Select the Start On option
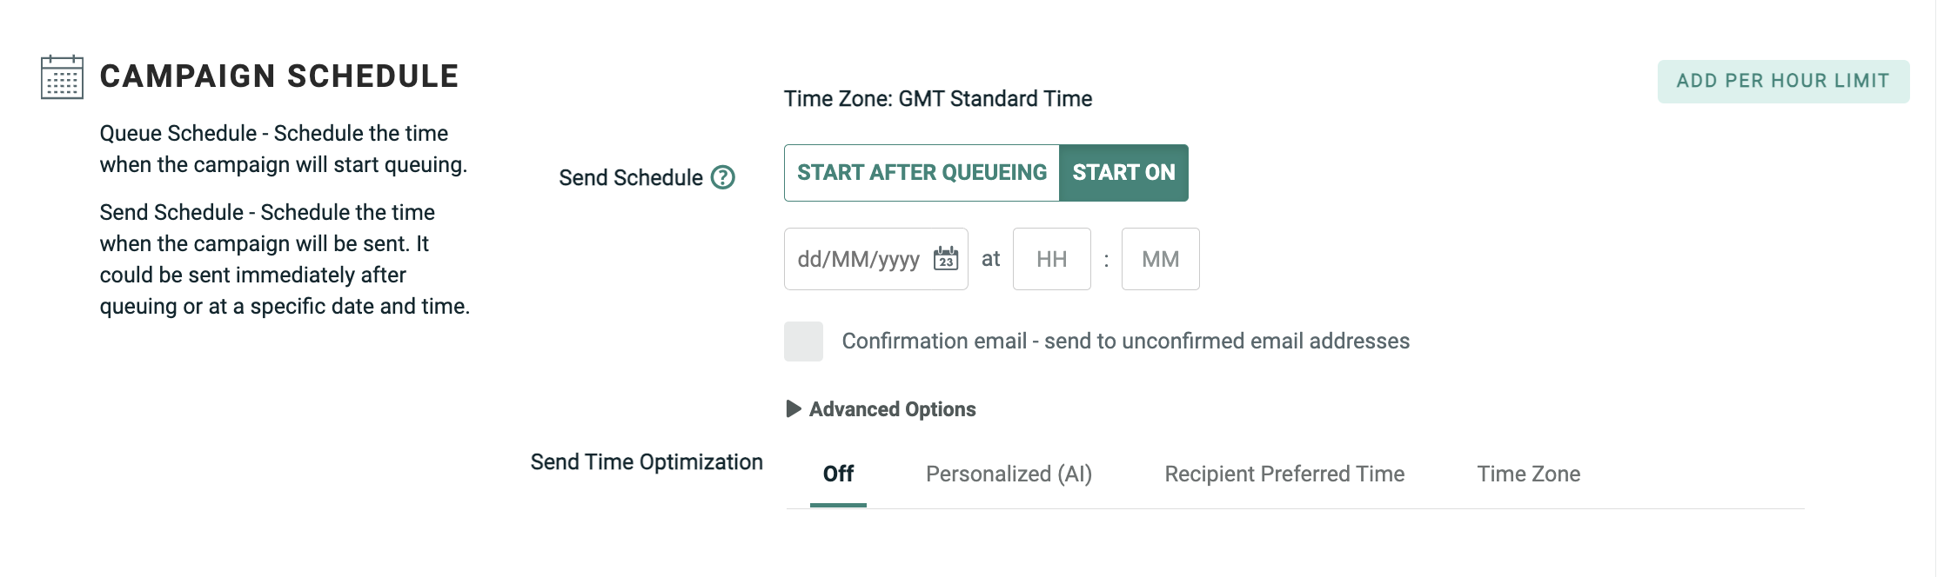 coord(1123,173)
